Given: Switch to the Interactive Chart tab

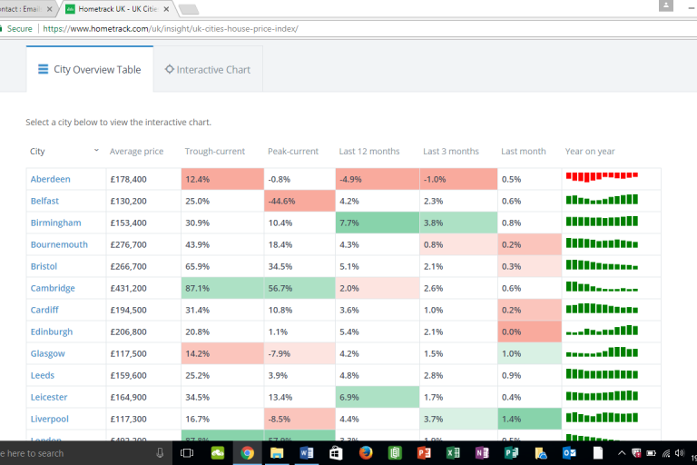Looking at the screenshot, I should (207, 69).
